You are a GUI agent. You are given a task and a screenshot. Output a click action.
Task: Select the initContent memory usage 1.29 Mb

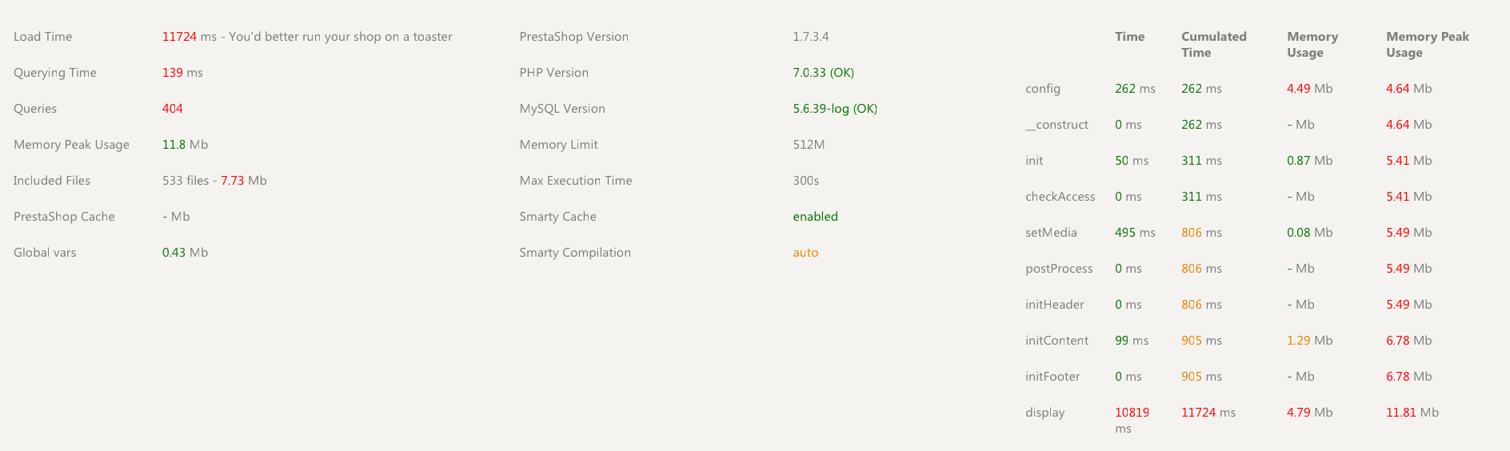[x=1309, y=341]
